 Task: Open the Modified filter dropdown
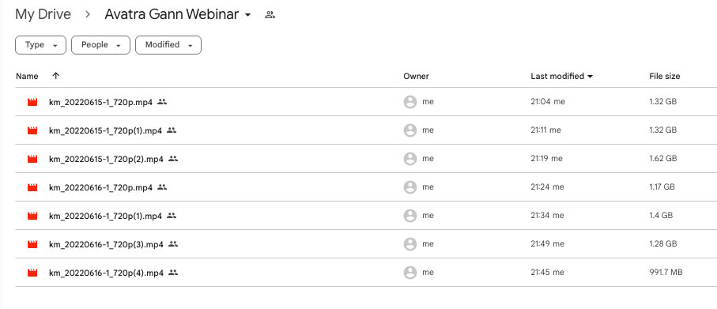click(x=168, y=45)
